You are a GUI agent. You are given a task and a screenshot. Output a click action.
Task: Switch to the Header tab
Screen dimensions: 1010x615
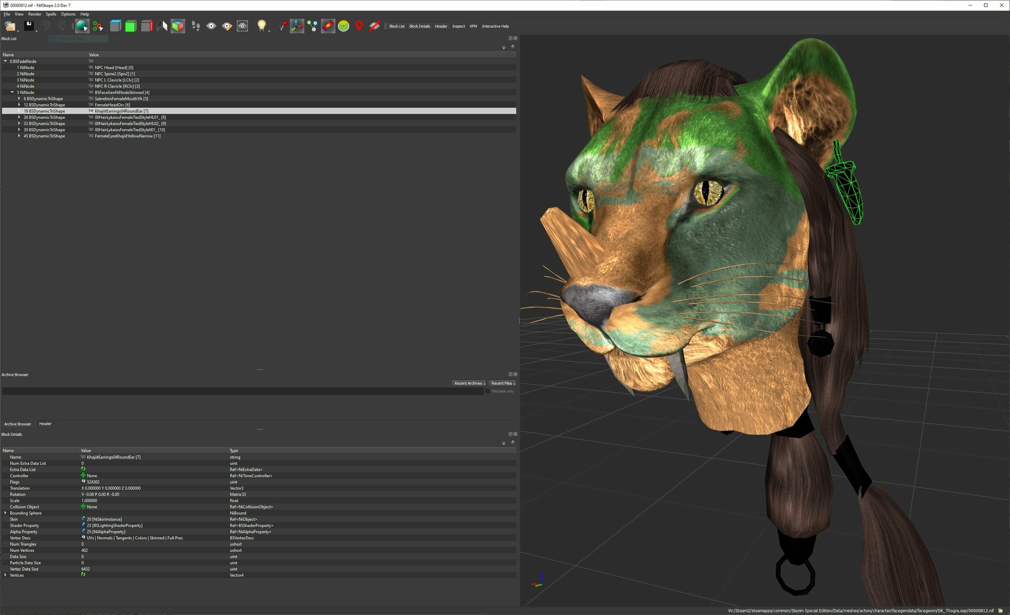coord(45,424)
